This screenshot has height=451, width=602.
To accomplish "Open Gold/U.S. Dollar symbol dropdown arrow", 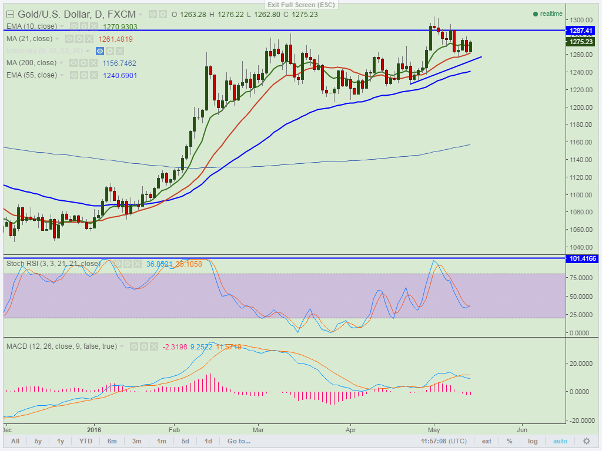I will pos(141,15).
